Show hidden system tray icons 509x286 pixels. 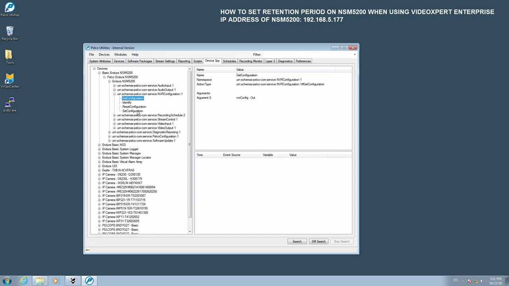pyautogui.click(x=463, y=281)
